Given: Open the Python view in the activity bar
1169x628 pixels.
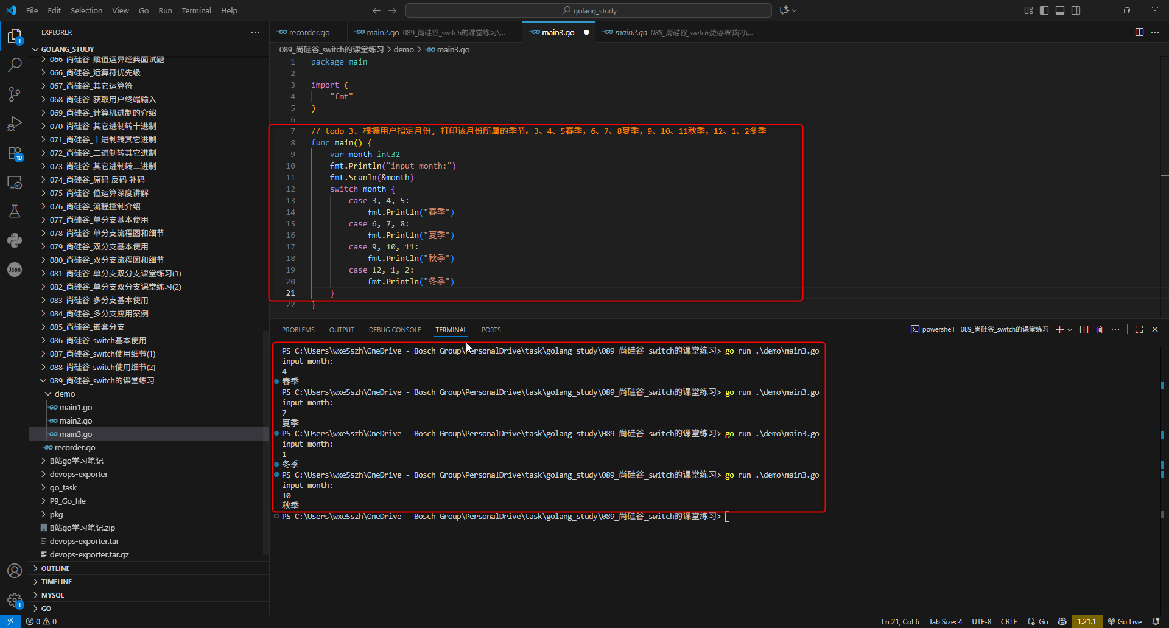Looking at the screenshot, I should click(15, 240).
